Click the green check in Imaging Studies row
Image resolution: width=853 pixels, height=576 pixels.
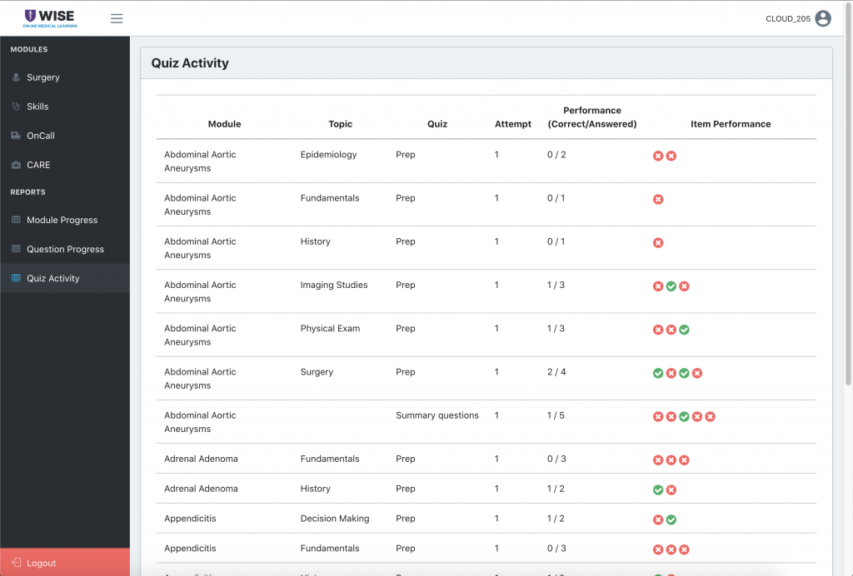671,286
